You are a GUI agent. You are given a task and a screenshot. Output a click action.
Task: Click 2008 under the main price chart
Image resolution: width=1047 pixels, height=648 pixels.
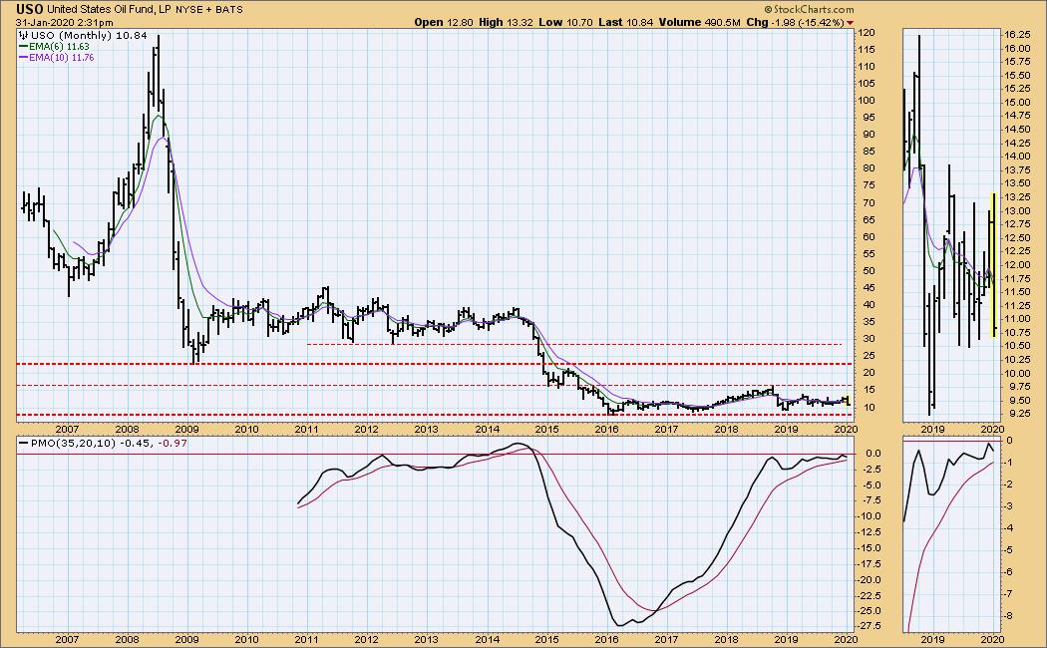coord(127,429)
